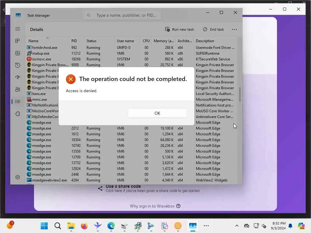This screenshot has height=233, width=311.
Task: Open the taskbar overflow ellipsis
Action: click(206, 226)
